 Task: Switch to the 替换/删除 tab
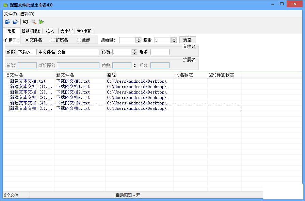point(31,31)
